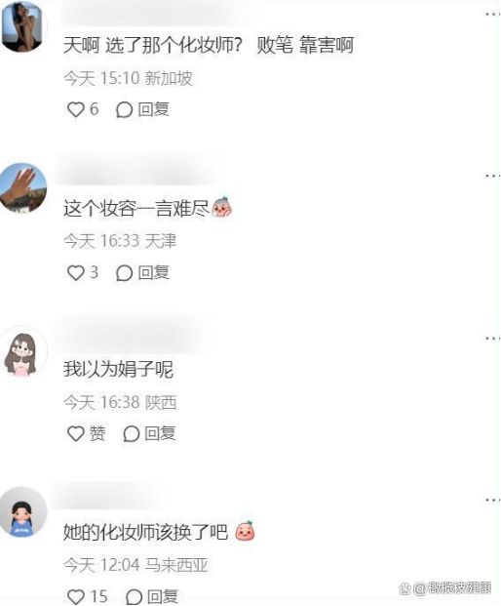The image size is (501, 606).
Task: Open the profile photo of the 新加坡 commenter
Action: tap(22, 26)
